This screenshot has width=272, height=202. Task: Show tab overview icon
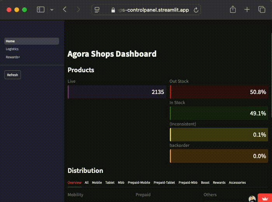point(262,10)
